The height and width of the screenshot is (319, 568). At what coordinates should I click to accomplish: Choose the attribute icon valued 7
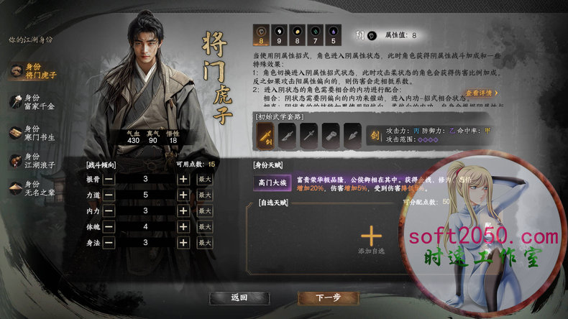(315, 35)
